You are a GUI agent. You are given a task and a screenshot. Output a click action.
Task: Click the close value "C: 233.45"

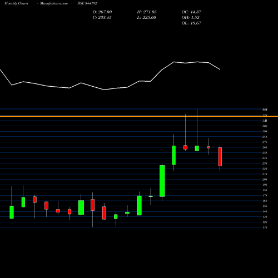(102, 17)
